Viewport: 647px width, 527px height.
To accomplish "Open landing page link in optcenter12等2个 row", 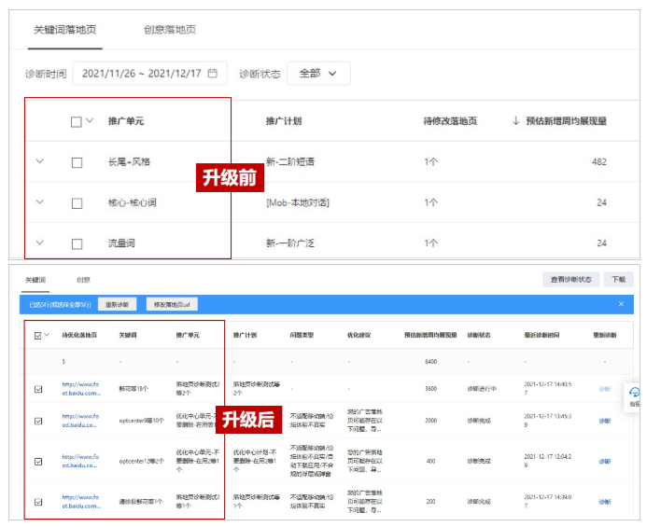I will click(x=80, y=461).
